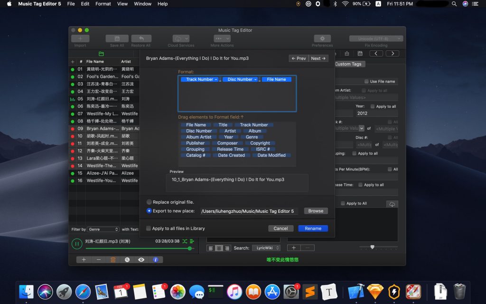Click the playlist order icon beside shuffle
Image resolution: width=486 pixels, height=304 pixels.
tap(192, 241)
